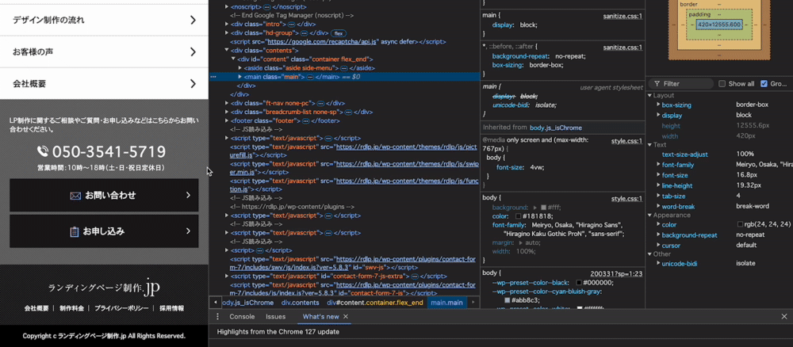
Task: Open the drawer three-dot menu
Action: 218,317
